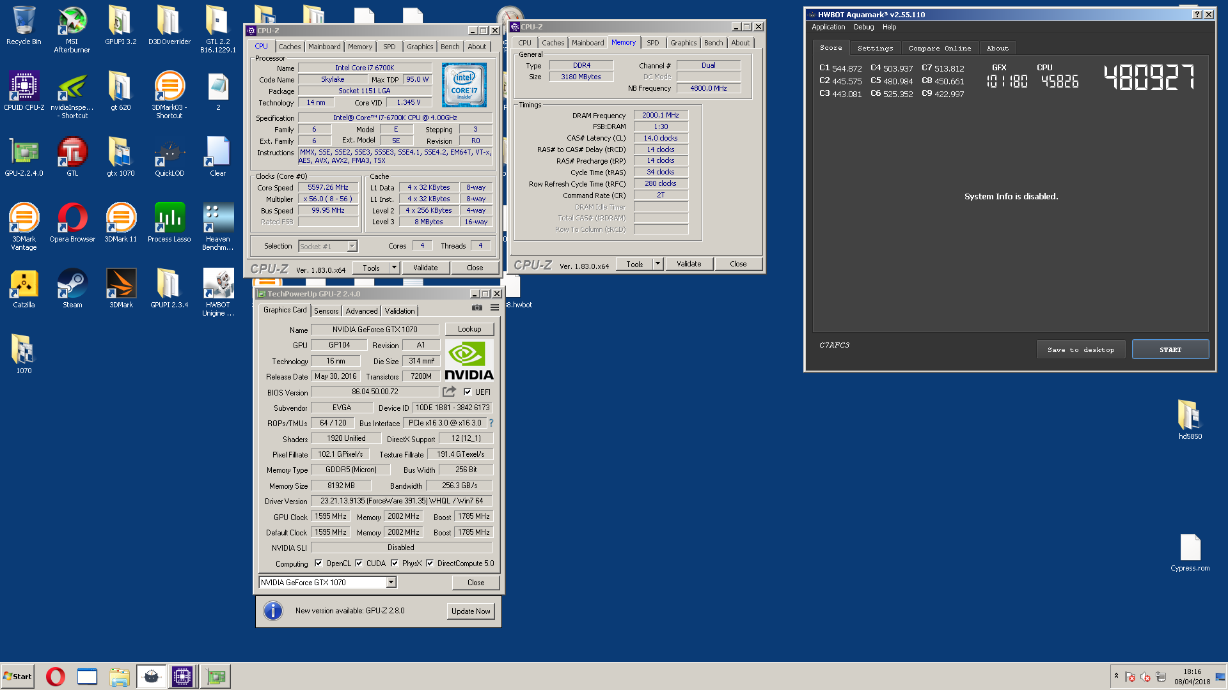This screenshot has height=690, width=1228.
Task: Open Mainboard tab in left CPU-Z window
Action: pos(324,47)
